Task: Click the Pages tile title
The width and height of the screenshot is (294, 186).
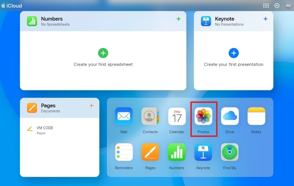Action: [48, 105]
